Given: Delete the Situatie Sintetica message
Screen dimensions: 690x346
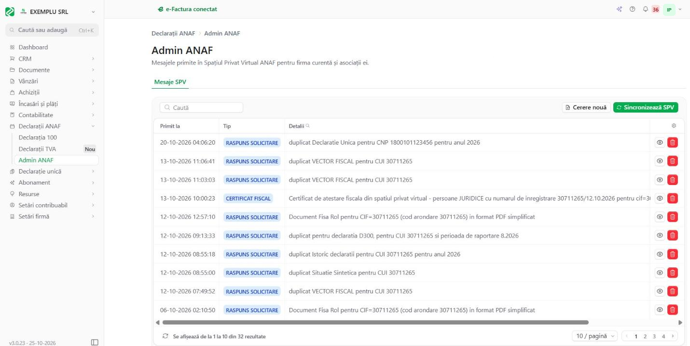Looking at the screenshot, I should 672,273.
